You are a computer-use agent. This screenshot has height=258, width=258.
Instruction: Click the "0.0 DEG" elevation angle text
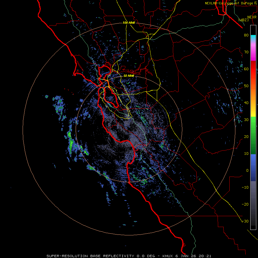pos(146,256)
